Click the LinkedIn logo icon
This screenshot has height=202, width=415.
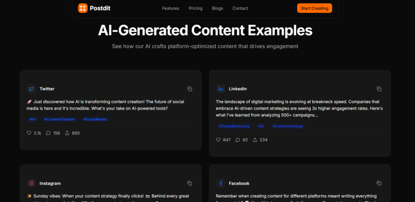pyautogui.click(x=220, y=89)
